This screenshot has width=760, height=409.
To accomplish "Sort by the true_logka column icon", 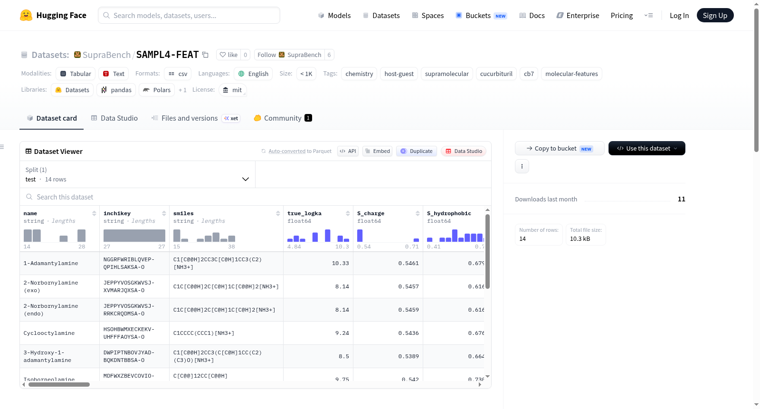I will [x=348, y=213].
